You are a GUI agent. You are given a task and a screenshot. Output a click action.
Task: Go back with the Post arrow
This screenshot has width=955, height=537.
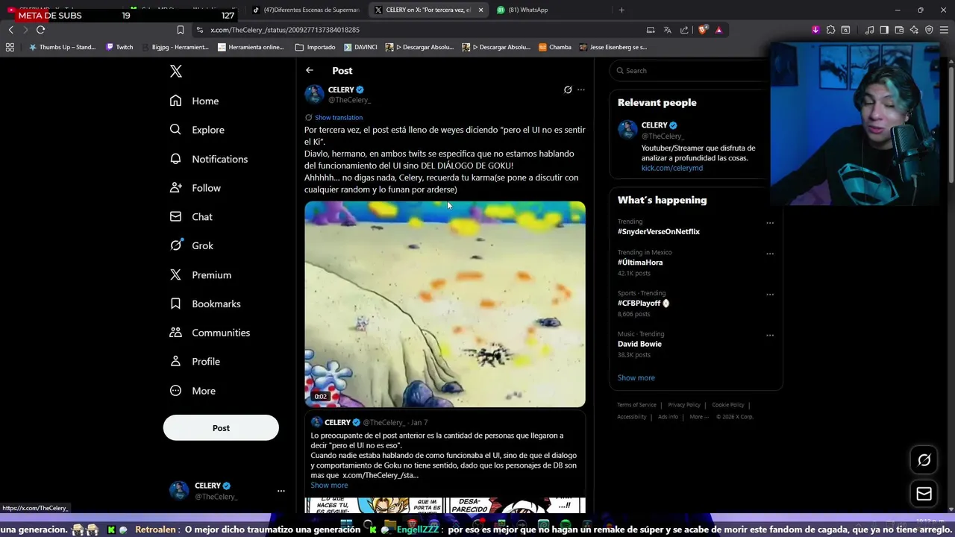click(x=310, y=70)
